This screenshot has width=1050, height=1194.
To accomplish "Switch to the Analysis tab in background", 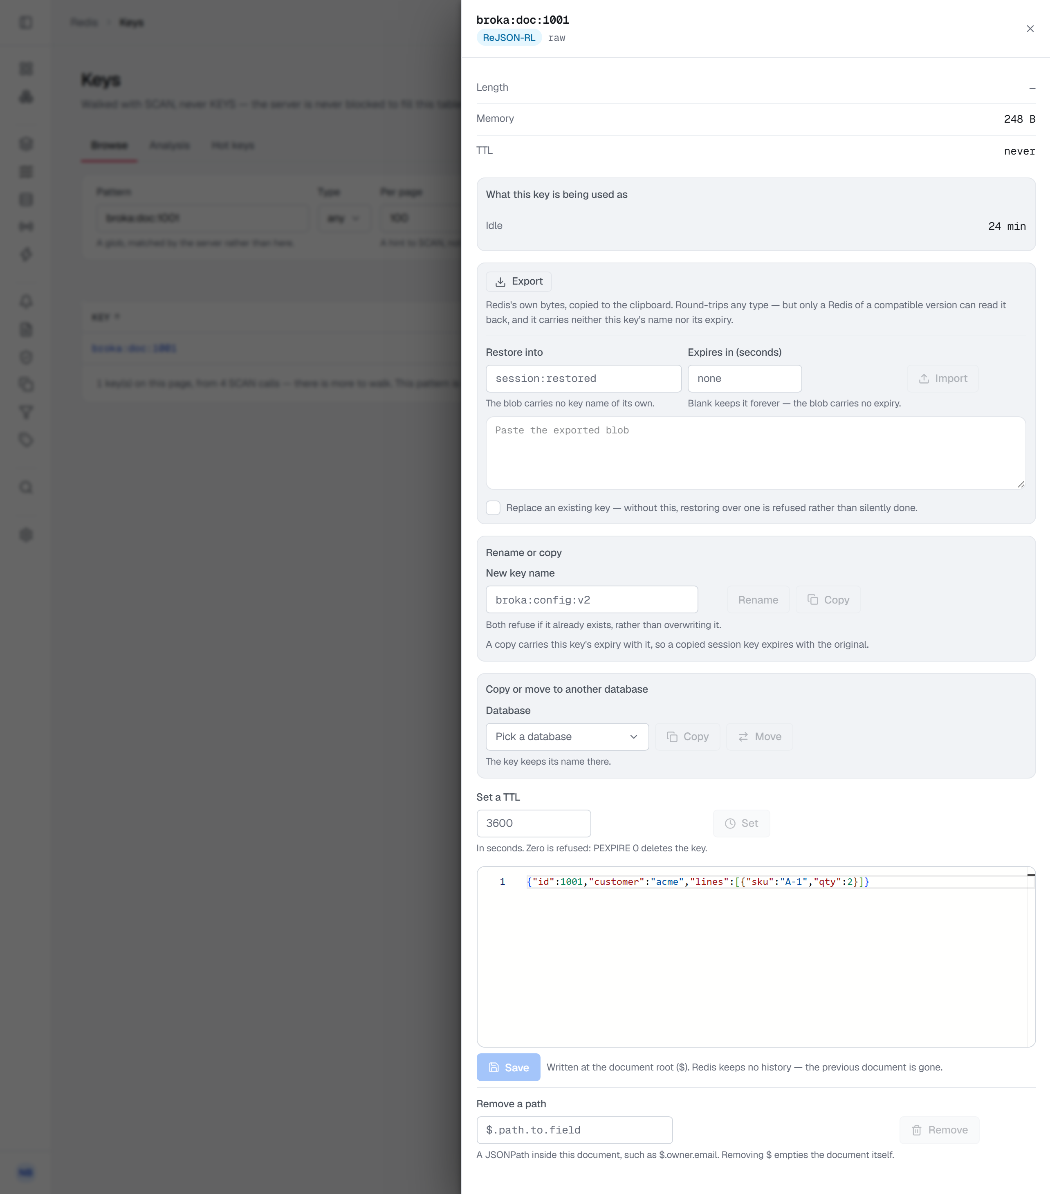I will (169, 145).
